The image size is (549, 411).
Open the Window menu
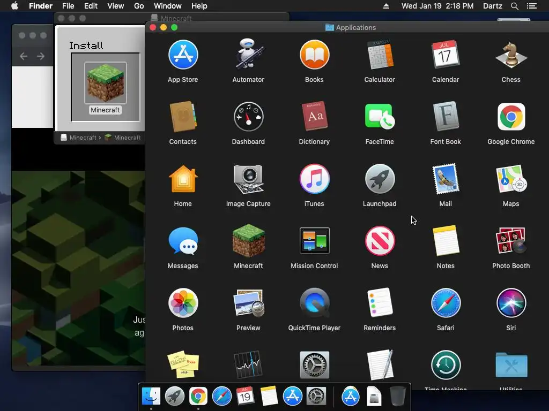click(x=168, y=6)
